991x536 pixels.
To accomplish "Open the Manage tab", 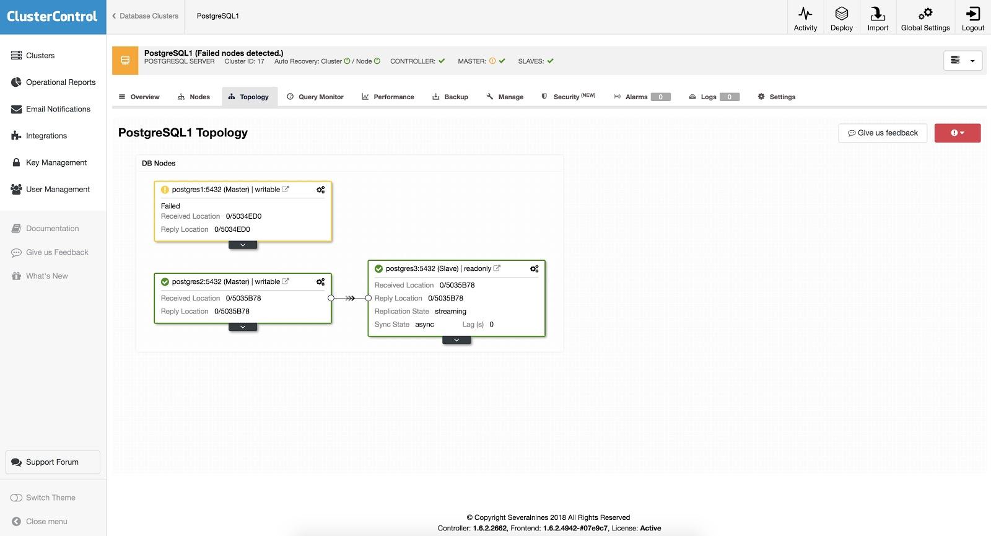I will tap(505, 97).
